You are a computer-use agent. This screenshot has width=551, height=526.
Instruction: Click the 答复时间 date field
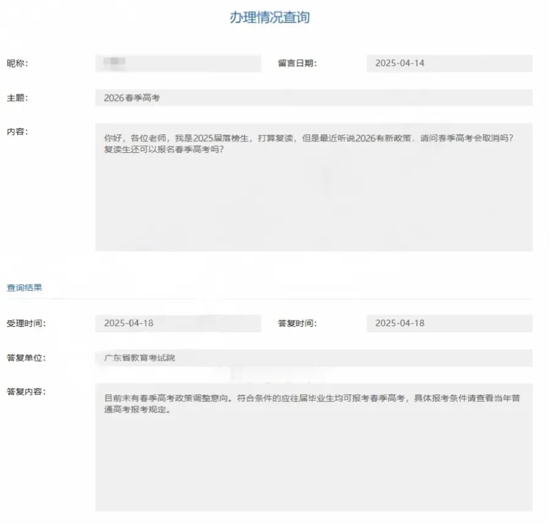[450, 323]
